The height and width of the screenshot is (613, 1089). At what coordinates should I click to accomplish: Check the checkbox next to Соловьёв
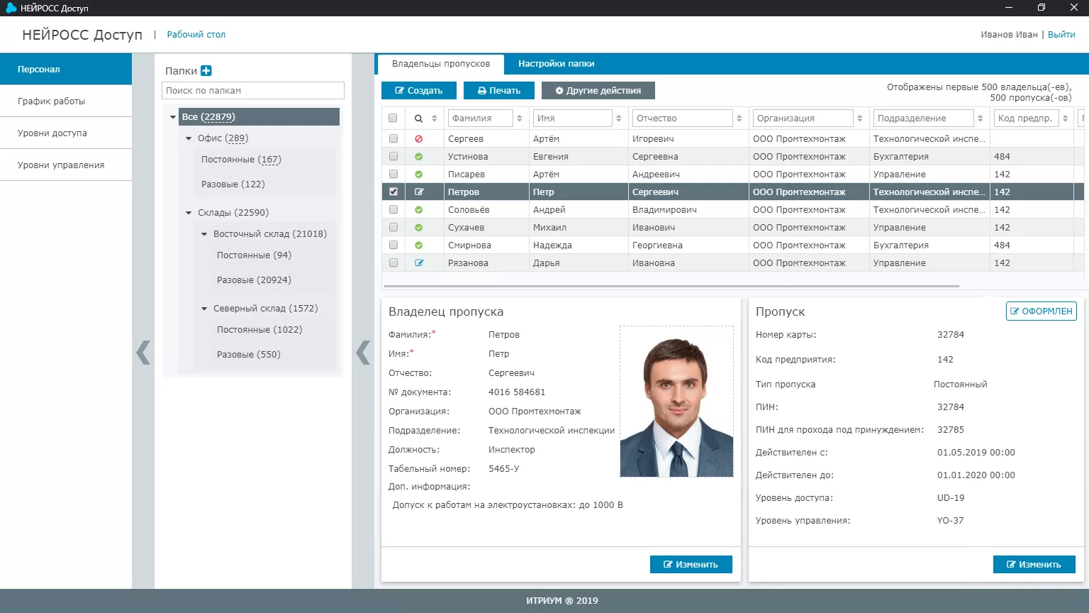click(x=393, y=209)
